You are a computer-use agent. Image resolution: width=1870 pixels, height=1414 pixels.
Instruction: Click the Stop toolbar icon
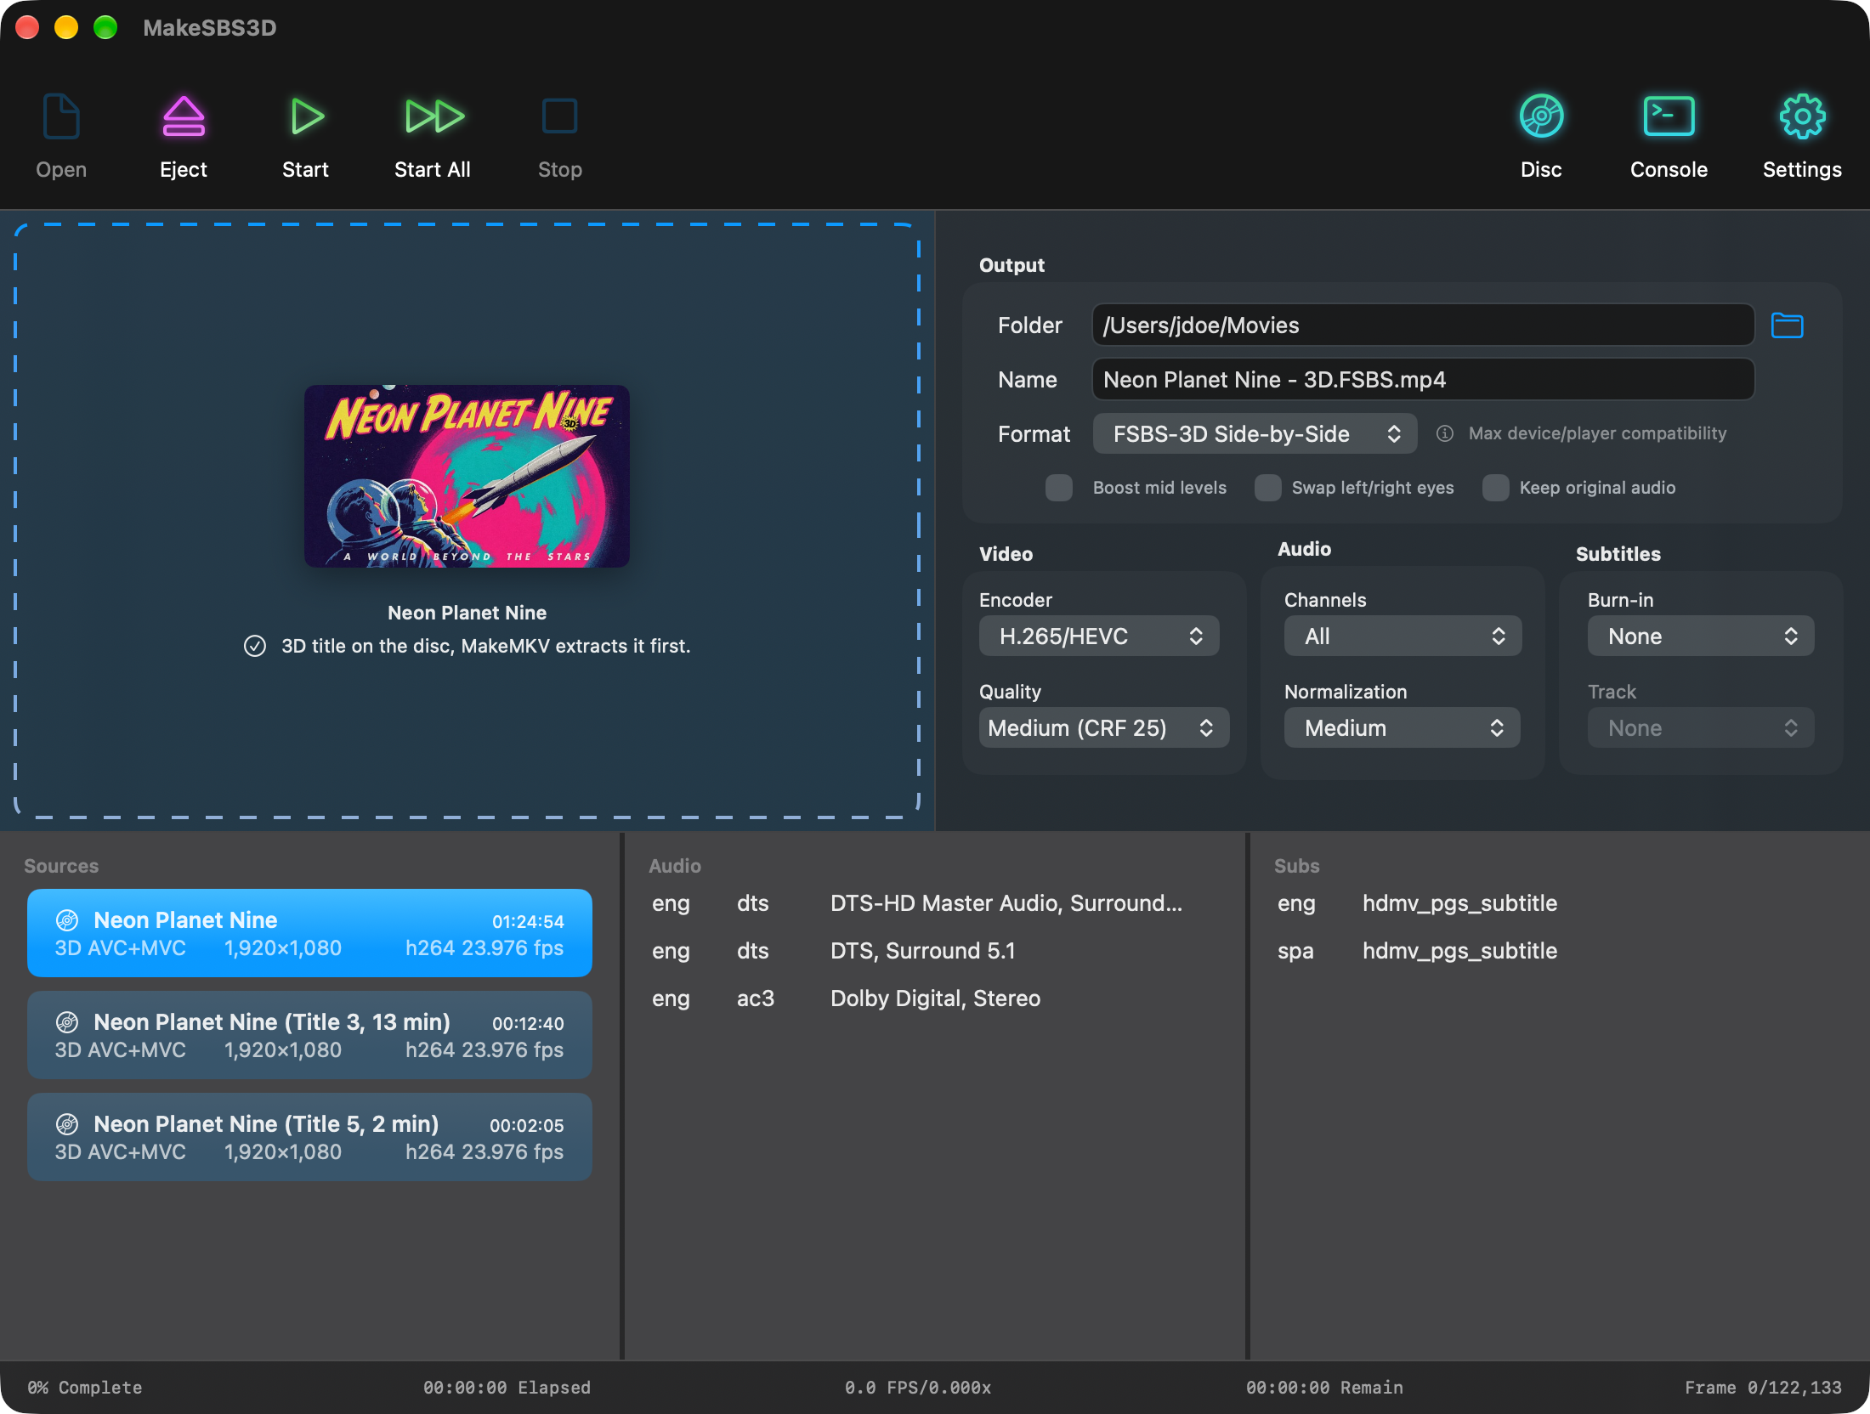point(559,116)
